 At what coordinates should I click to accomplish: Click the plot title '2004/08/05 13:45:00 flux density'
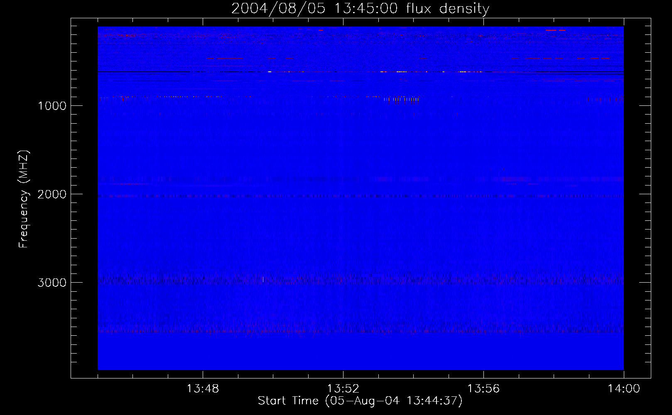[360, 9]
